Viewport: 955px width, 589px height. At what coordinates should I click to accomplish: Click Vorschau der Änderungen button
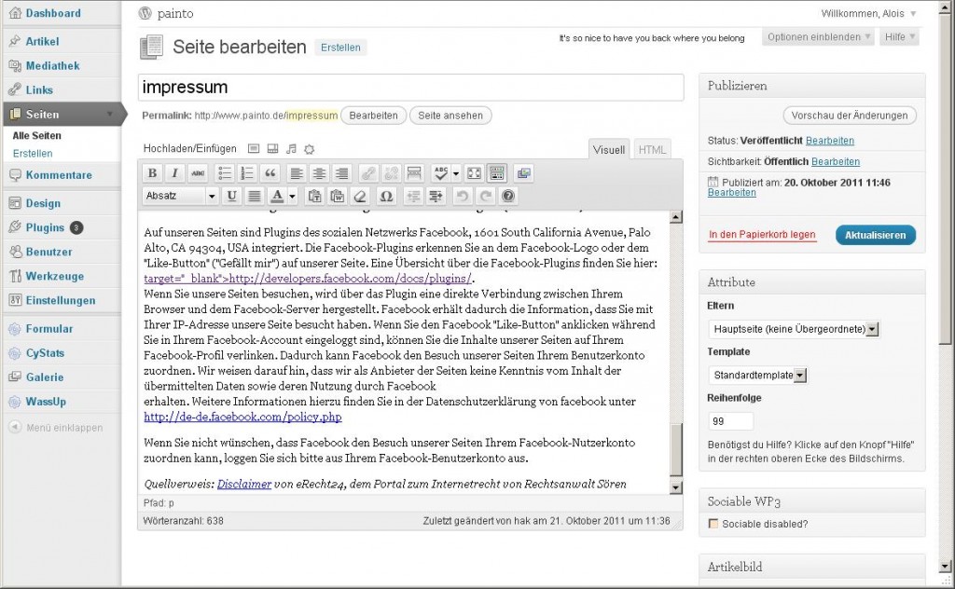click(x=849, y=116)
